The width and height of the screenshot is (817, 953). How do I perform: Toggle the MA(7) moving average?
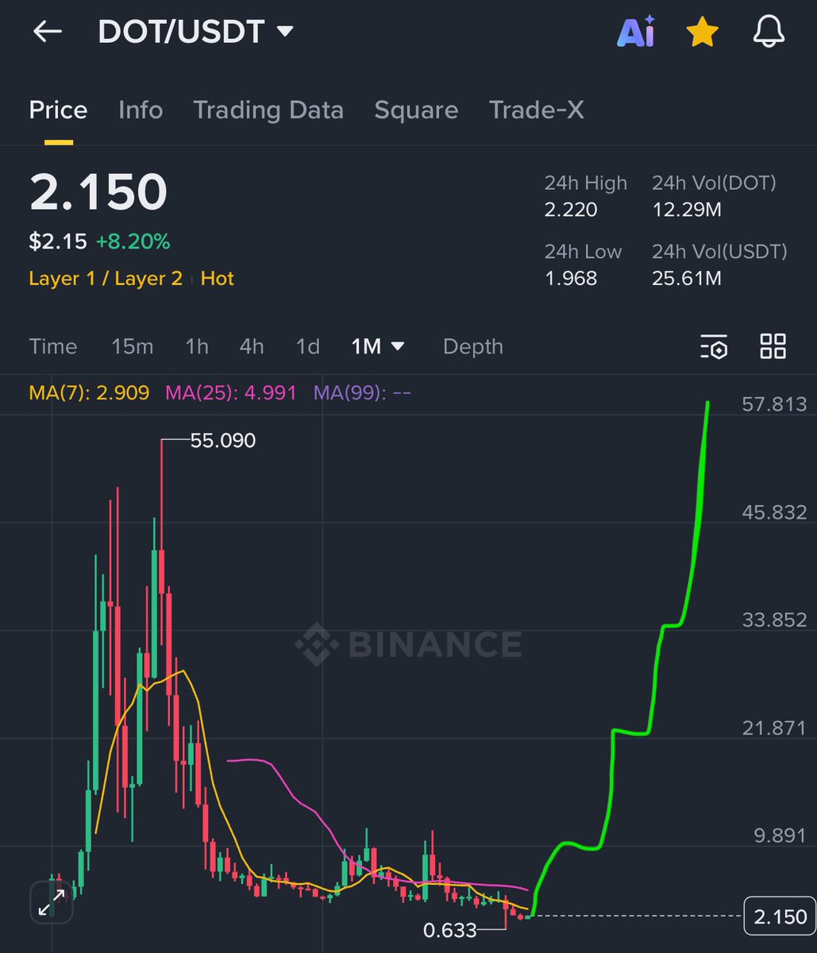click(89, 392)
